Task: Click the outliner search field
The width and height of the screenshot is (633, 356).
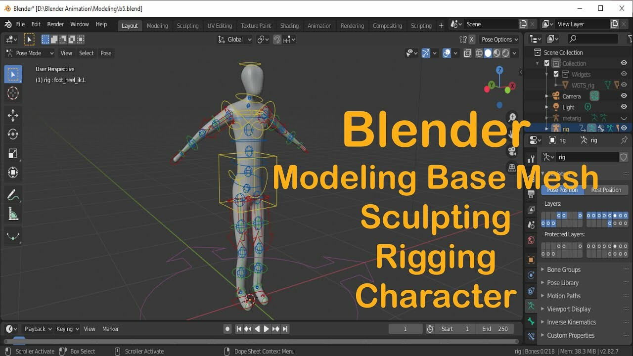Action: [x=592, y=39]
